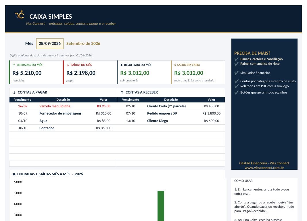Click the diamond icon beside Resultado do mês
This screenshot has width=307, height=221.
121,65
